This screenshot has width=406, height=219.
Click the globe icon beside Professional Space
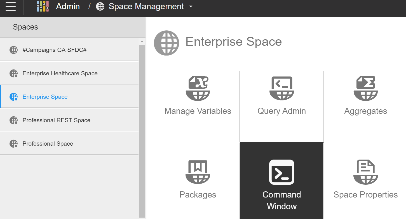pyautogui.click(x=13, y=144)
